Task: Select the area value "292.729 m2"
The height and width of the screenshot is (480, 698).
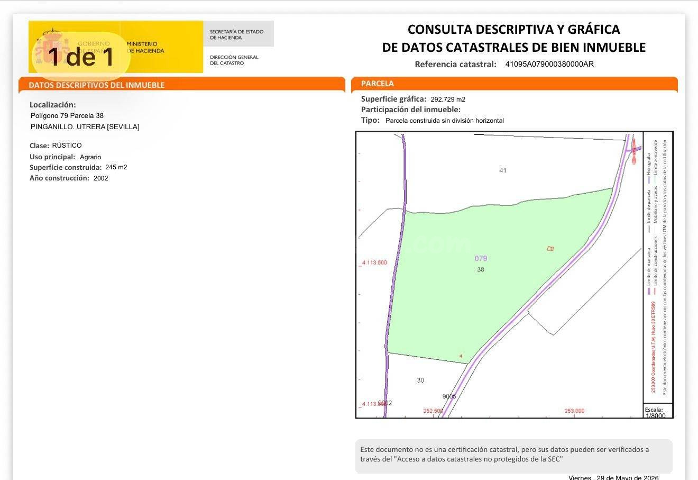Action: click(448, 99)
